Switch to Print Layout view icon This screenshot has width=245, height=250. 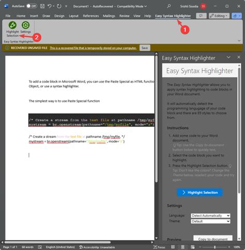(x=182, y=247)
